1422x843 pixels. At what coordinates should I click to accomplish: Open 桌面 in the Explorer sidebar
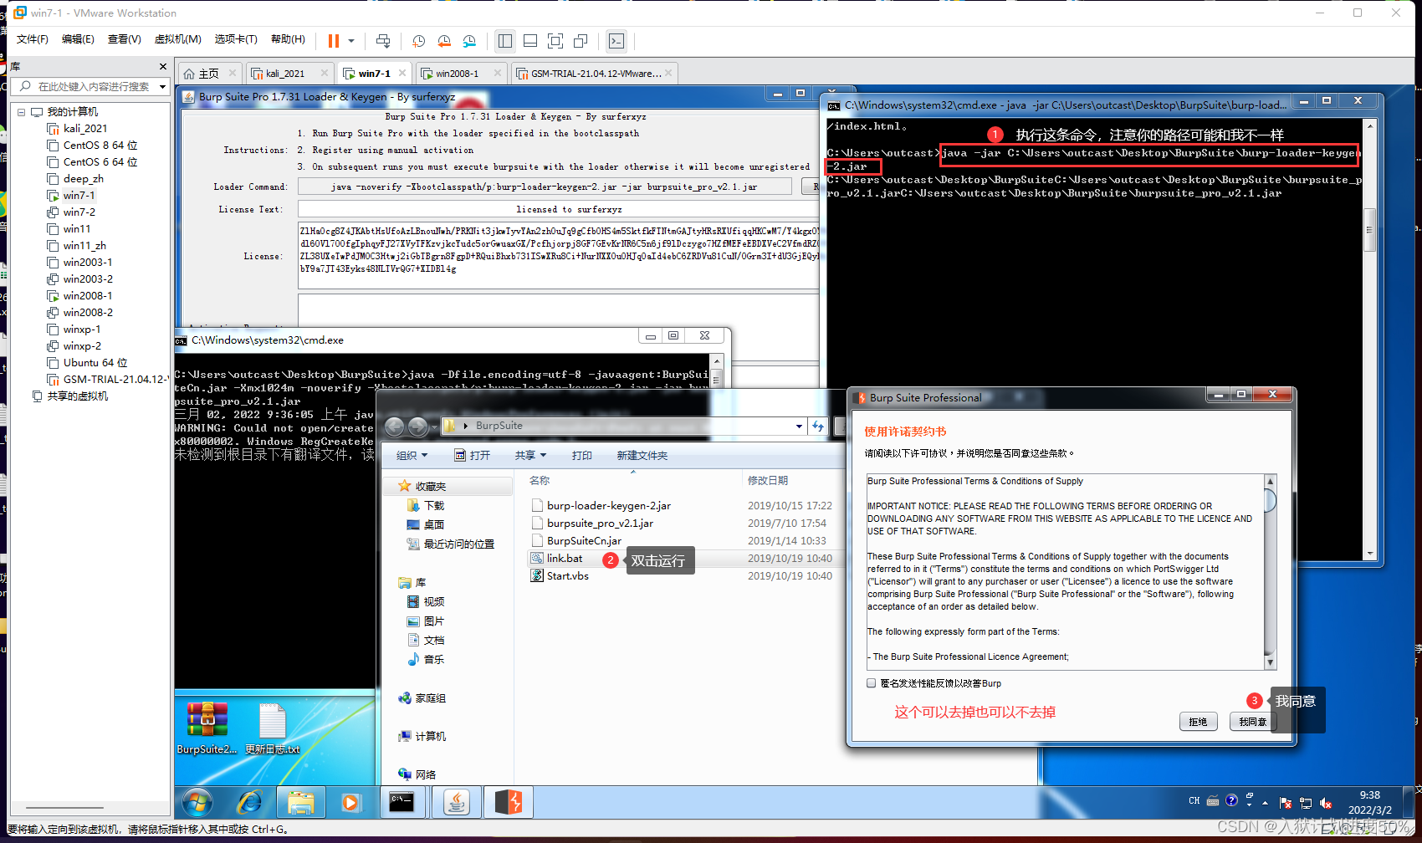click(x=433, y=524)
